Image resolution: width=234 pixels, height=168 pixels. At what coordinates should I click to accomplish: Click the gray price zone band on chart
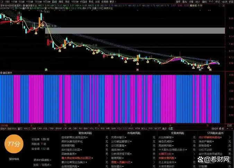135,30
